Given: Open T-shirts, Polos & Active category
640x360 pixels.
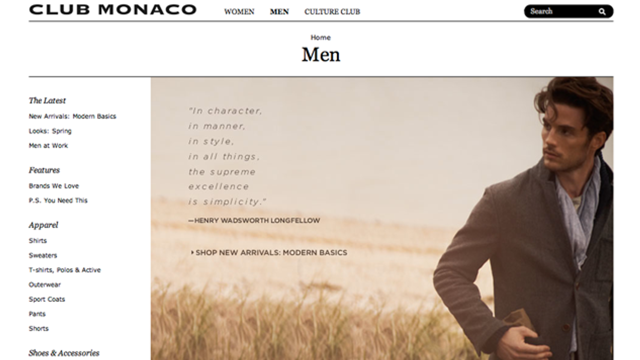Looking at the screenshot, I should [x=65, y=270].
